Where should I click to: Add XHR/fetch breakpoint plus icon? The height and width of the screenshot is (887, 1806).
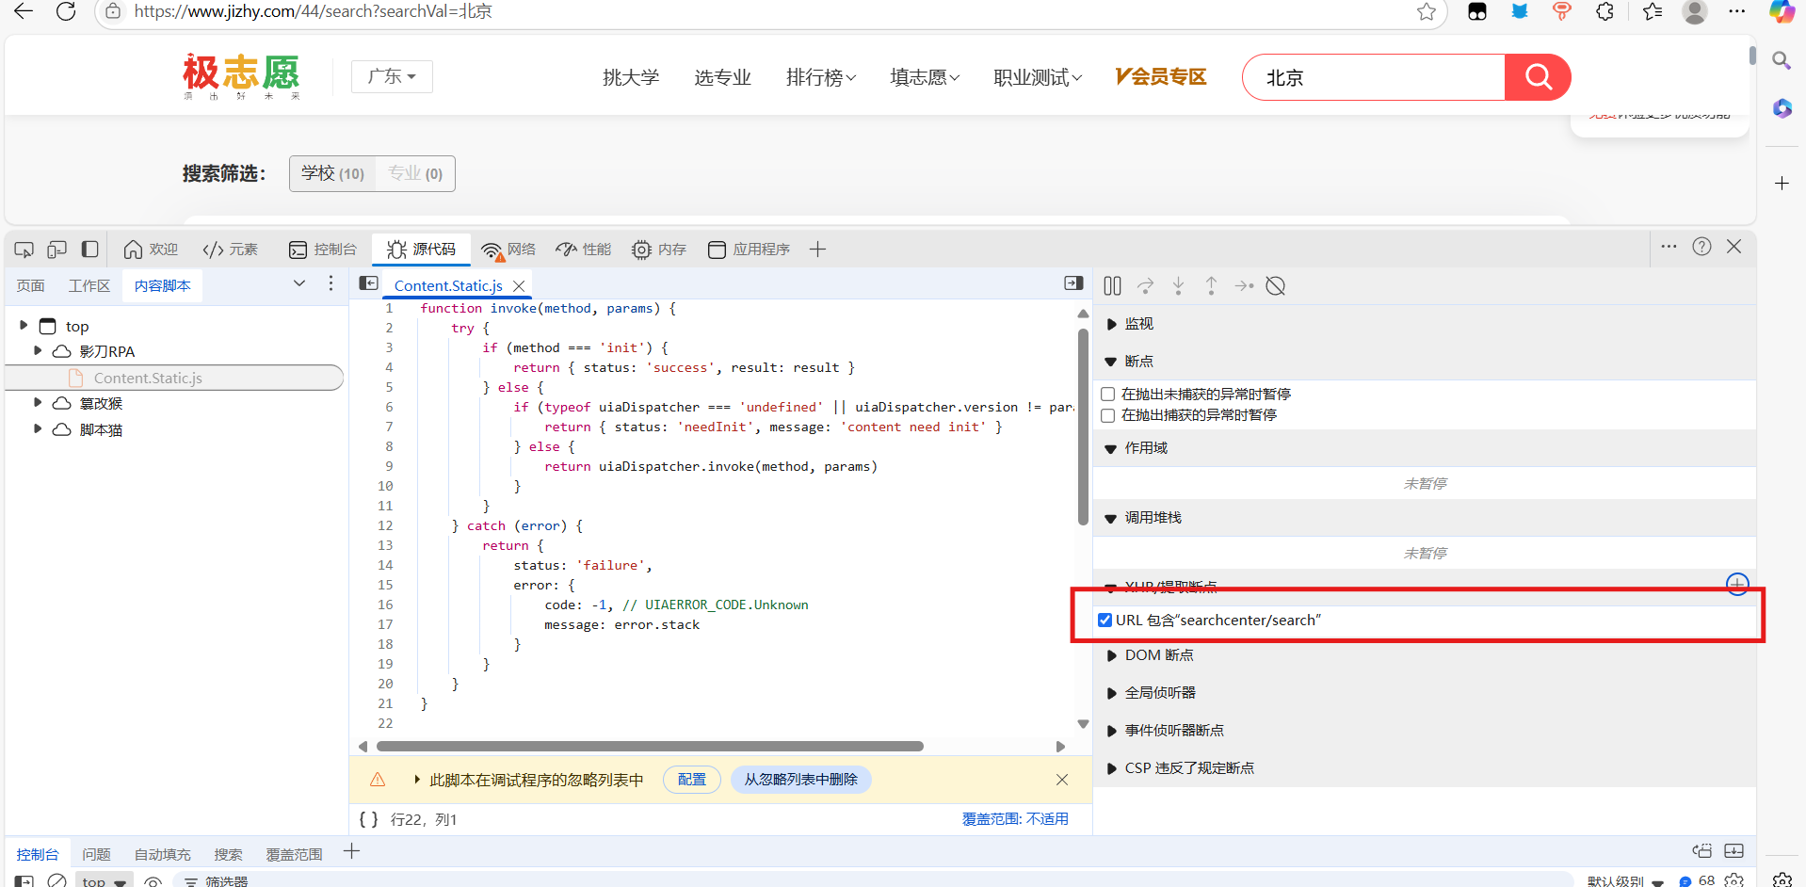[1737, 584]
